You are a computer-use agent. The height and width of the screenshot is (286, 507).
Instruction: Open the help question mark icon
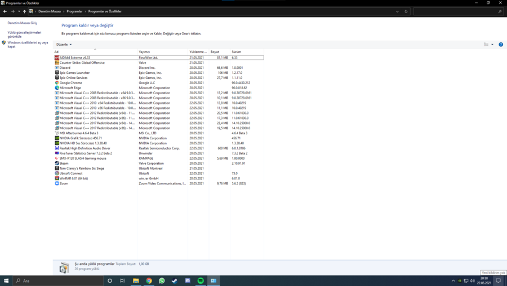click(x=501, y=45)
